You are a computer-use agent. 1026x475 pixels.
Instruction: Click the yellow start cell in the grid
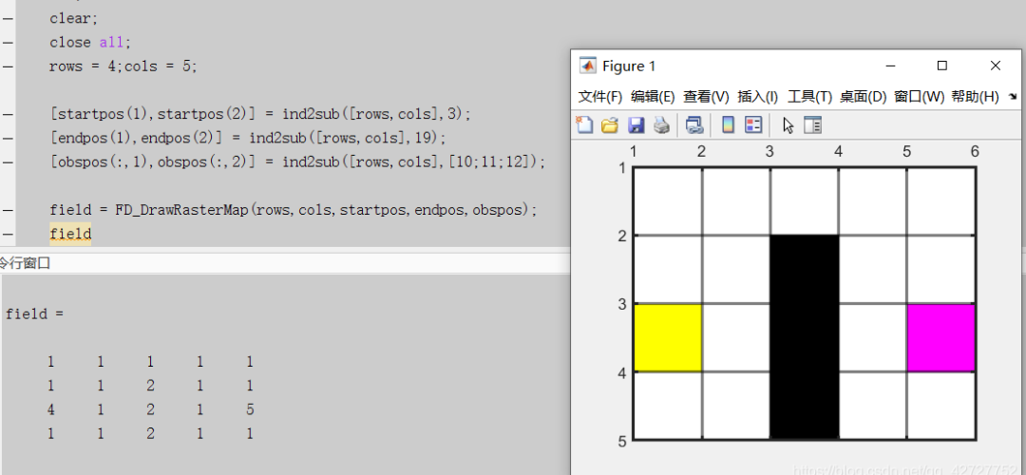pyautogui.click(x=668, y=337)
